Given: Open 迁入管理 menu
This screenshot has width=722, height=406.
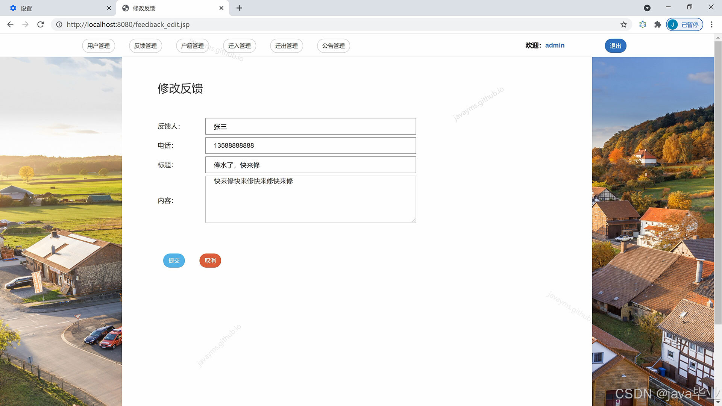Looking at the screenshot, I should 240,46.
